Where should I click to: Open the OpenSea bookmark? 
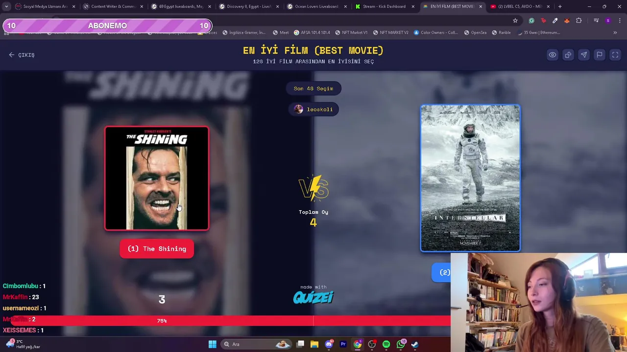(x=475, y=33)
